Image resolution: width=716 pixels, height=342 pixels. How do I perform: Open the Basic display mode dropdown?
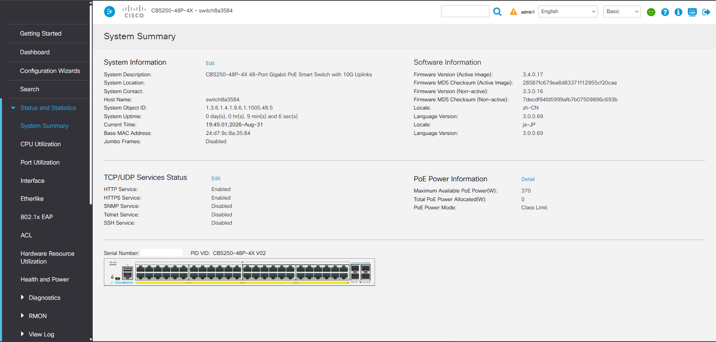coord(622,11)
